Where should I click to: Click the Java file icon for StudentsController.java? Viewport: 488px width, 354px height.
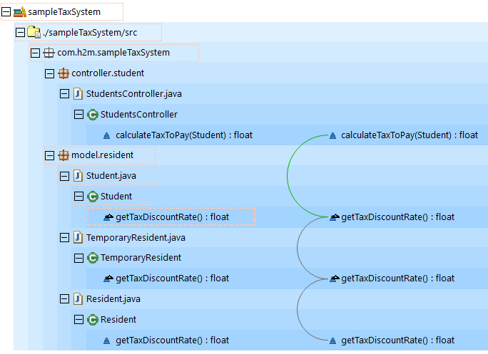pyautogui.click(x=78, y=93)
